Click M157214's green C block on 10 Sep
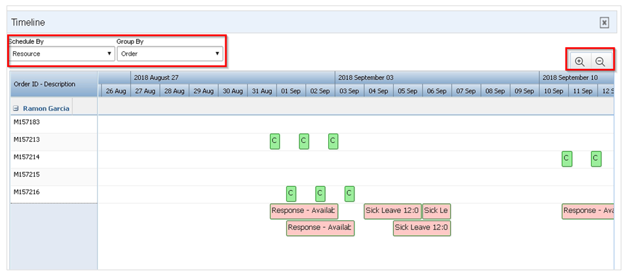The width and height of the screenshot is (627, 276). click(566, 159)
